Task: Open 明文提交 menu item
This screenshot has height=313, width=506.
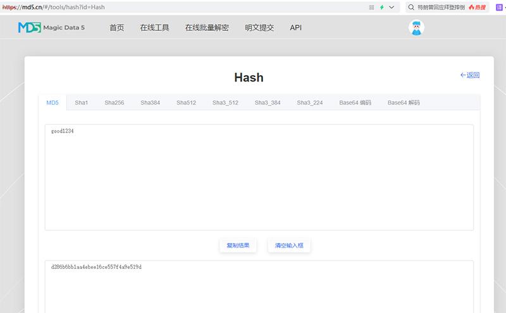Action: click(x=259, y=28)
